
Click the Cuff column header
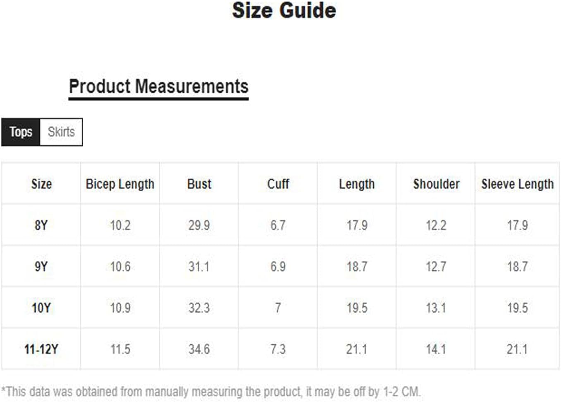point(278,184)
